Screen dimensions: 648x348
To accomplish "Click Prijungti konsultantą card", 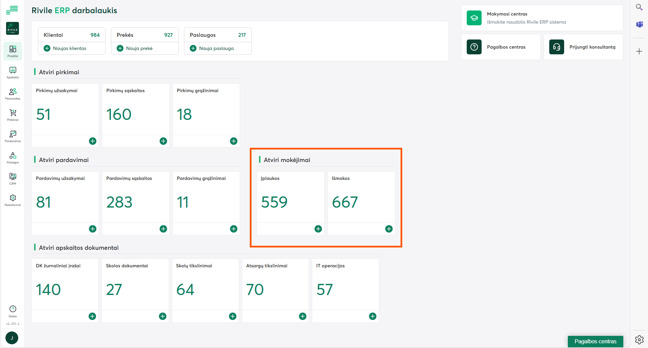I will [x=583, y=47].
